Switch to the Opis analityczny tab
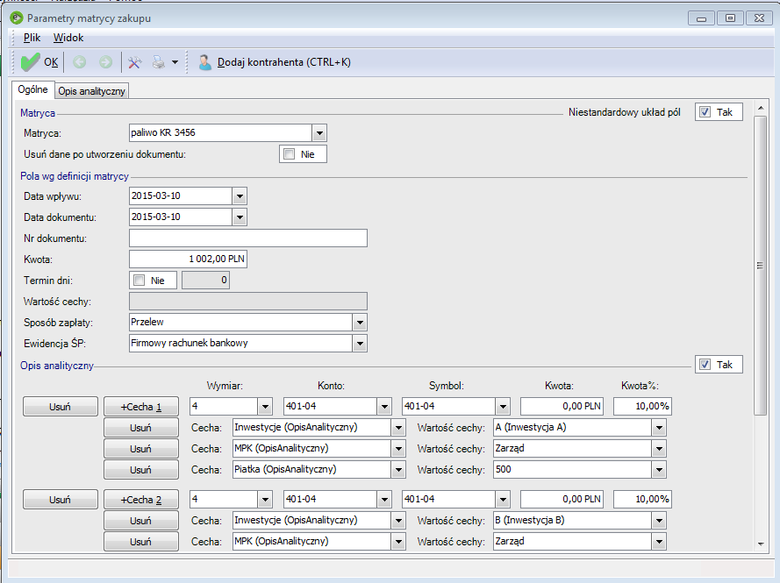This screenshot has height=583, width=780. (x=91, y=91)
